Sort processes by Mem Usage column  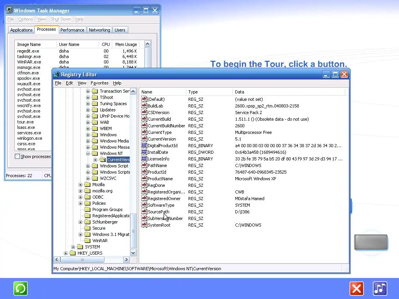[126, 44]
